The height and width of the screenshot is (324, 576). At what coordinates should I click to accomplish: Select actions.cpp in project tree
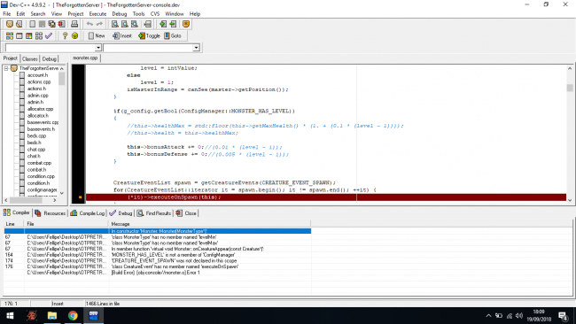pos(39,81)
